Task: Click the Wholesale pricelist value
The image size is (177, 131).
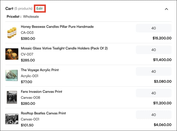Action: click(31, 17)
